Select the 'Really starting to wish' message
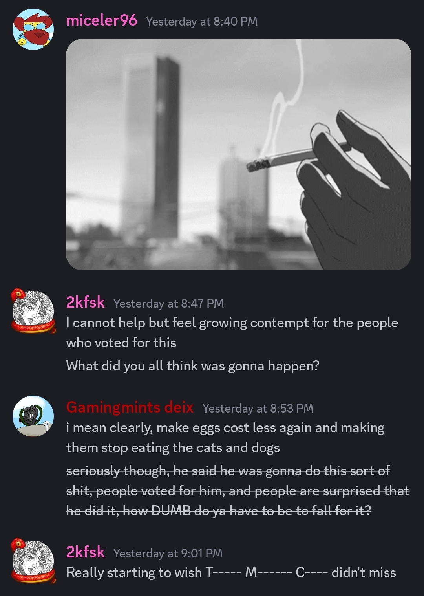Screen dimensions: 424x596 (x=231, y=572)
